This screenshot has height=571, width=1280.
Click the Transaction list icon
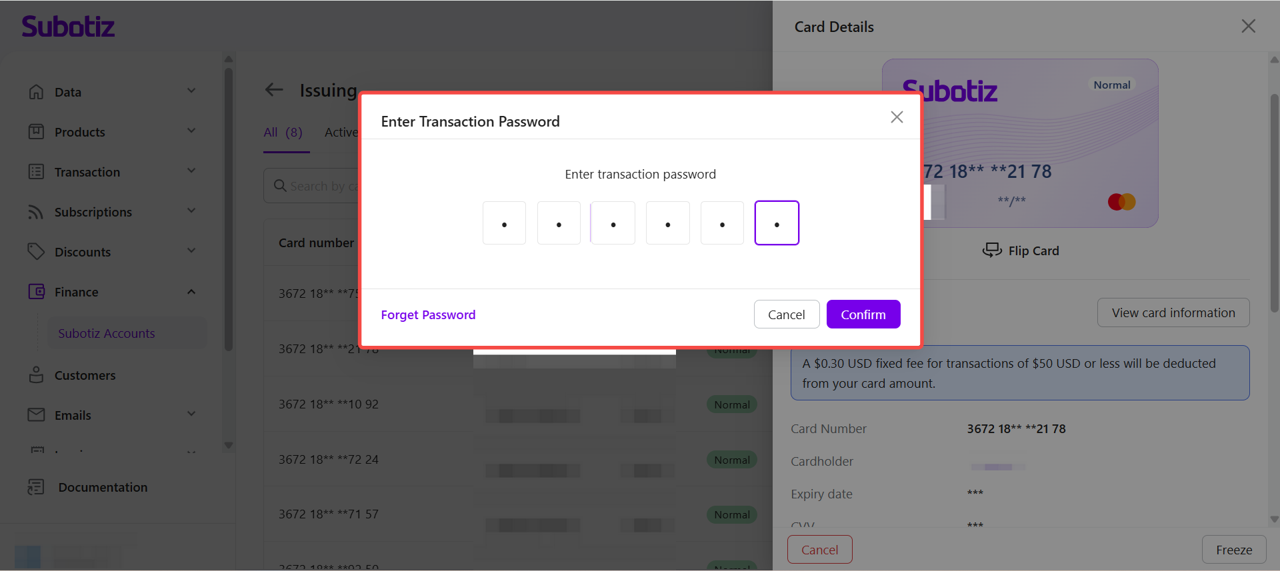tap(36, 172)
